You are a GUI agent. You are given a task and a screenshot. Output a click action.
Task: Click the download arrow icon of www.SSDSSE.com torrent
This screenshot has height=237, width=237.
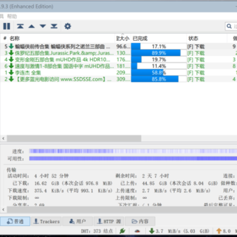11,79
